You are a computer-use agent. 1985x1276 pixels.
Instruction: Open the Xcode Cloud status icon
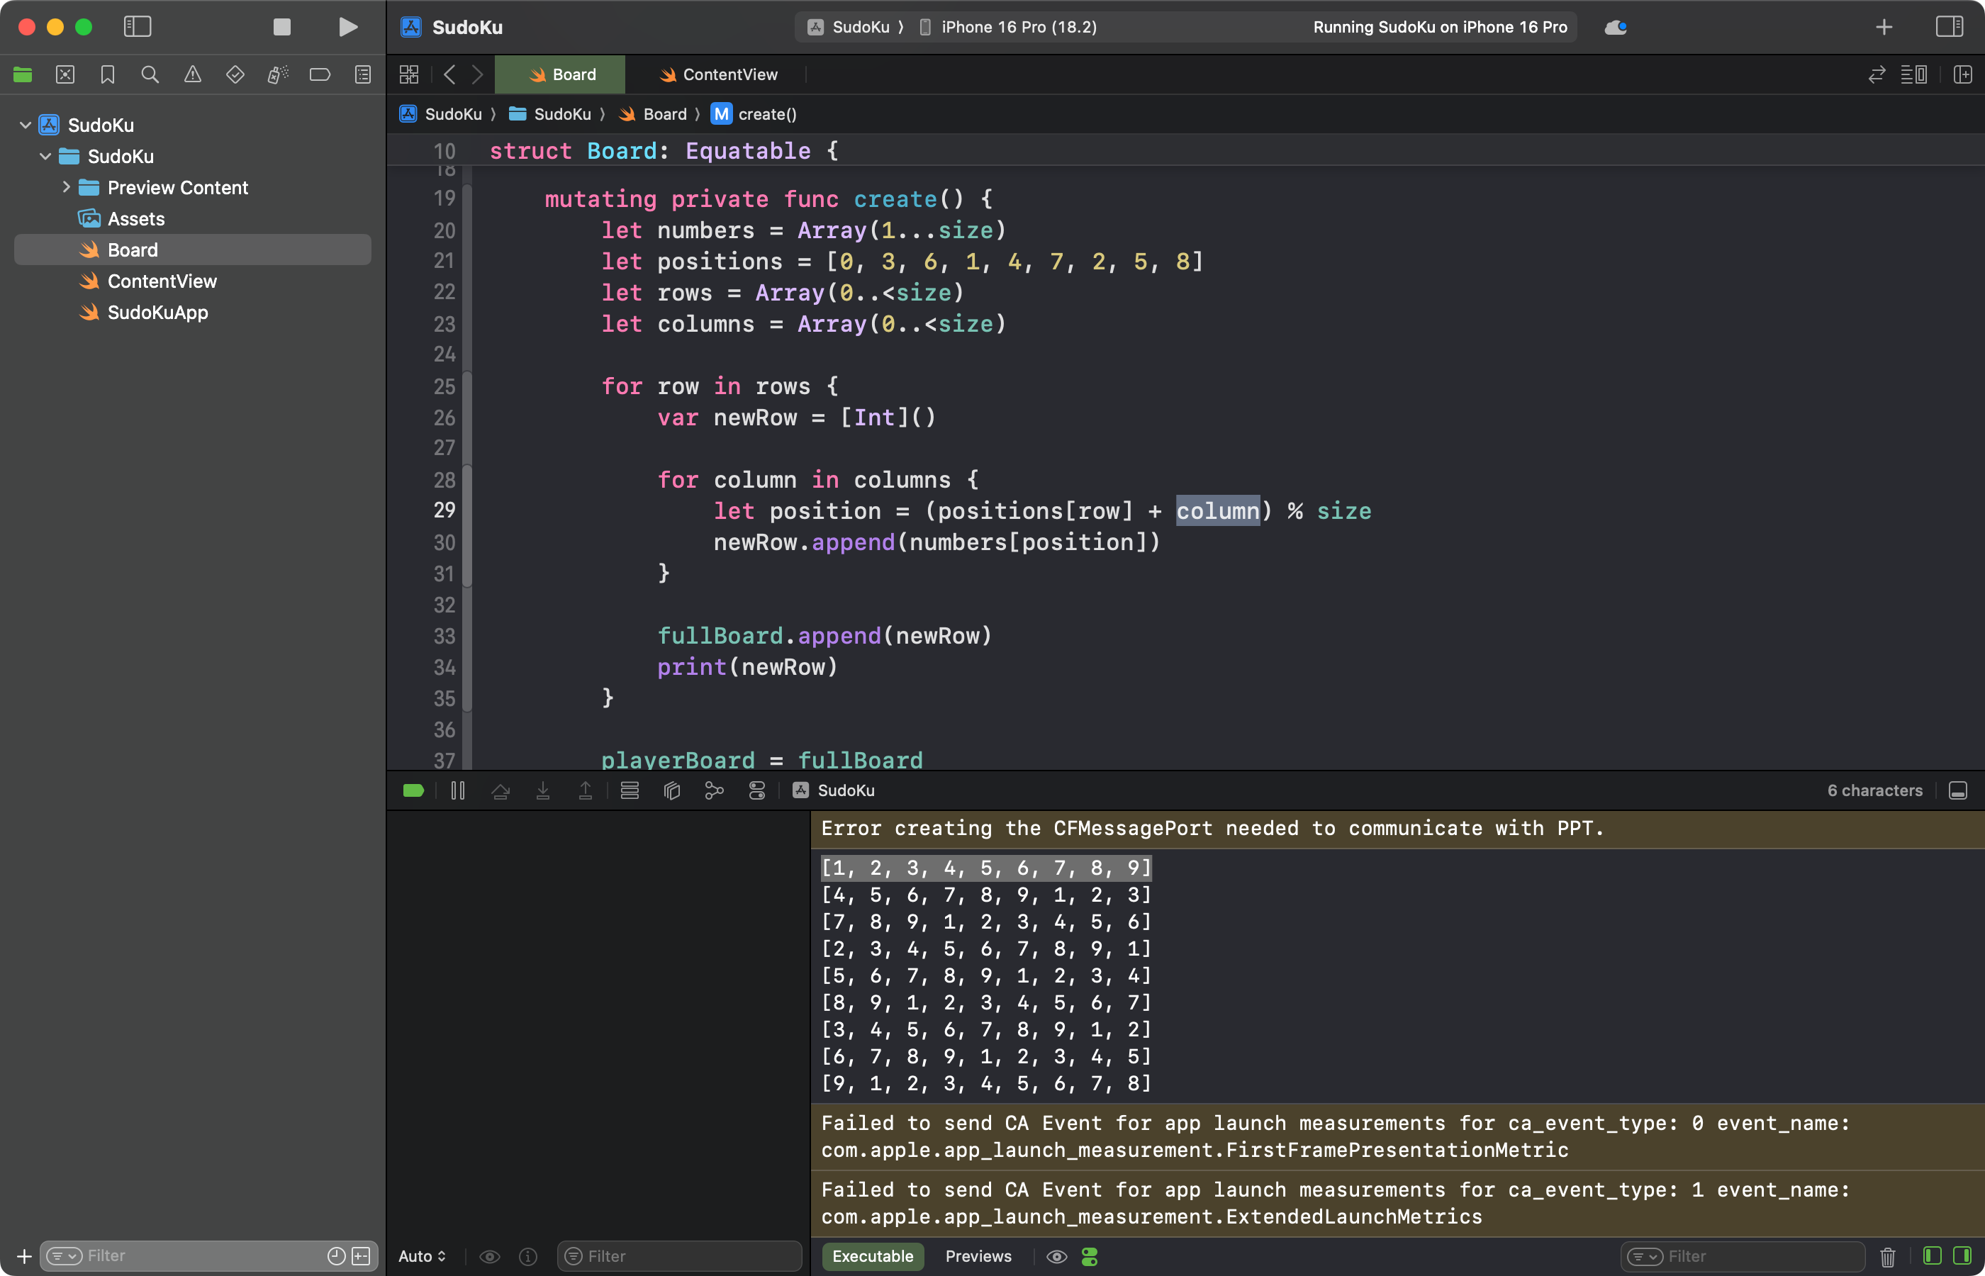coord(1616,28)
